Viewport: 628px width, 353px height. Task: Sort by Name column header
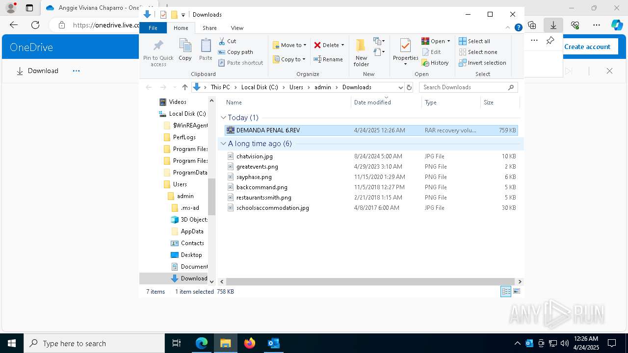(287, 102)
